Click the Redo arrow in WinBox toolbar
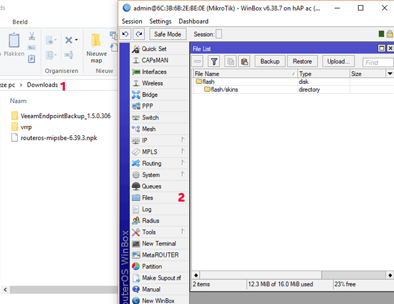Image resolution: width=394 pixels, height=304 pixels. (139, 34)
